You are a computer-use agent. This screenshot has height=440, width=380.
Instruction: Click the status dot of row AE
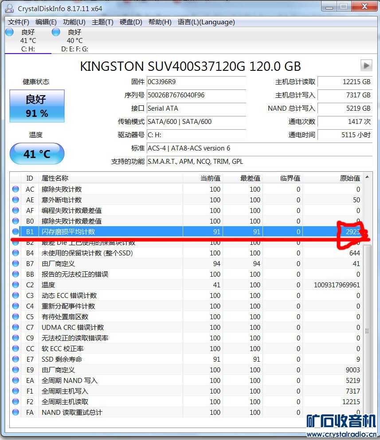16,200
